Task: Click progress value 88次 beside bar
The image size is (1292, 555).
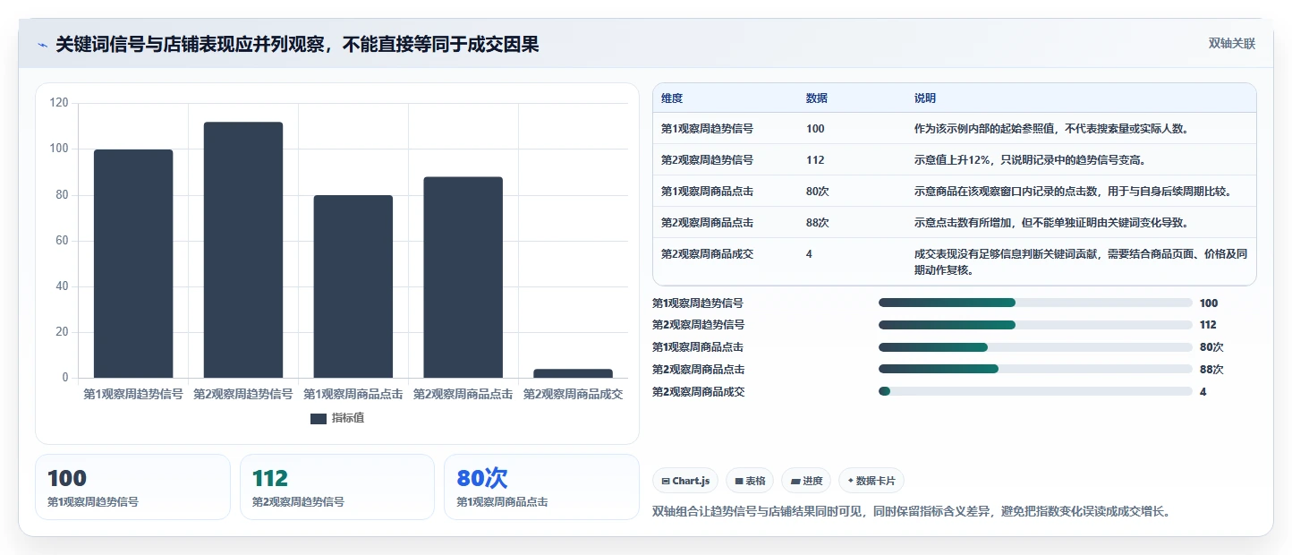Action: point(1211,369)
